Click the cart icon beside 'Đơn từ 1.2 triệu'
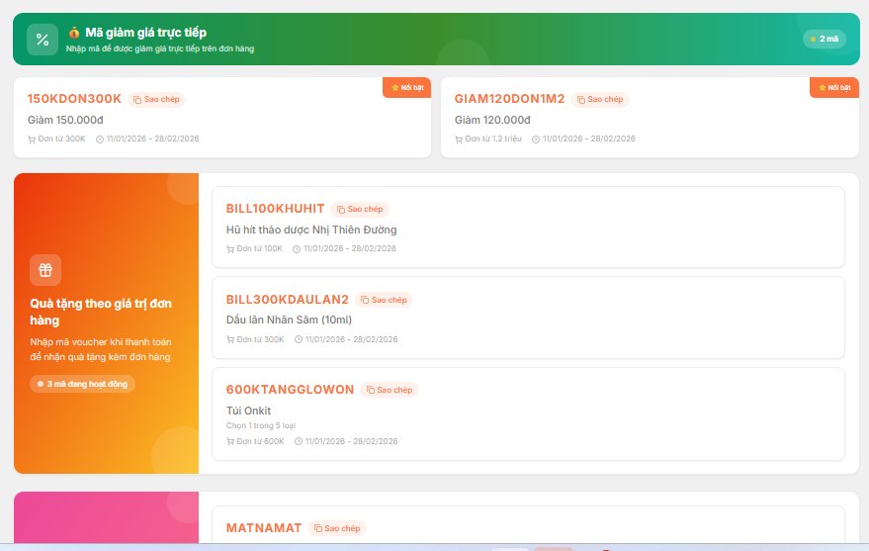 [459, 139]
